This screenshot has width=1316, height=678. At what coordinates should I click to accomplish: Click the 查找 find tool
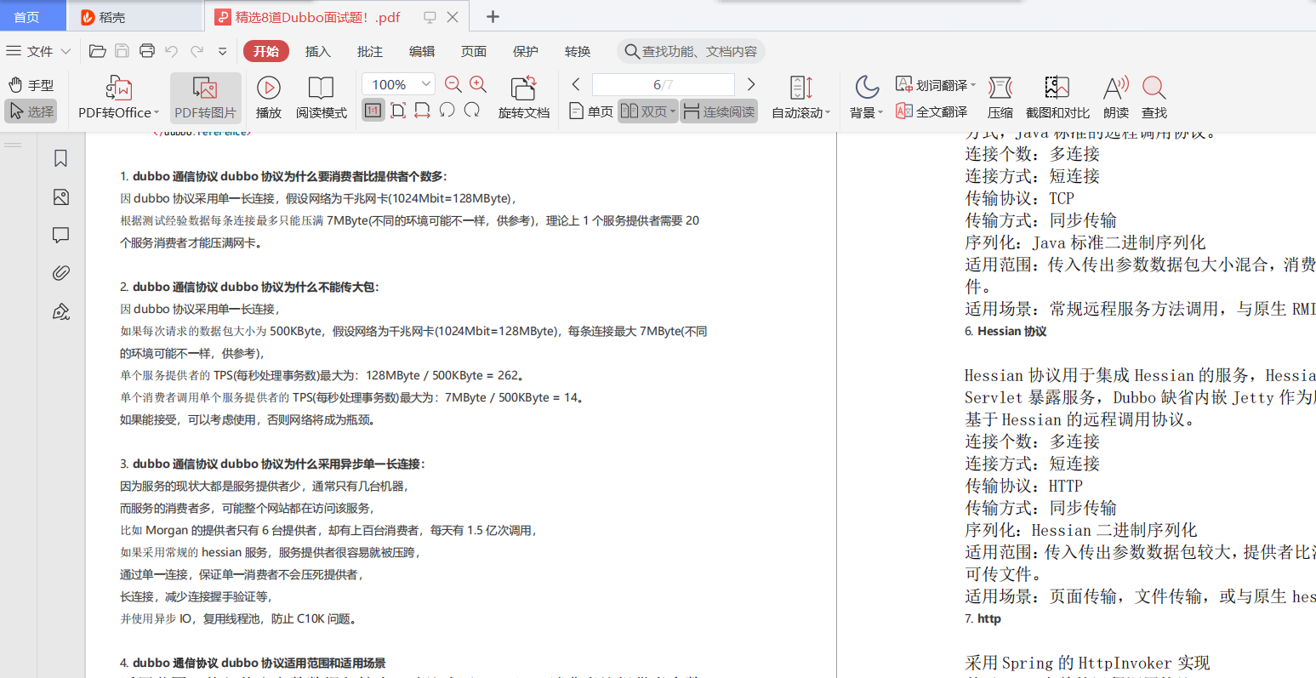coord(1154,97)
